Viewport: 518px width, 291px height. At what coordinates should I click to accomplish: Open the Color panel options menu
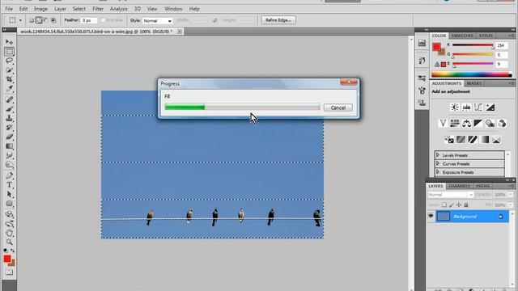[x=512, y=36]
